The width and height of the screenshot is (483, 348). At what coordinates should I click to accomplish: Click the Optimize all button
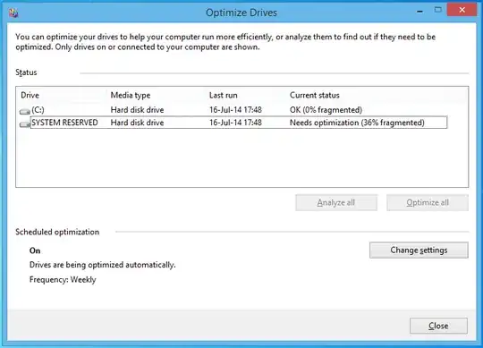[428, 203]
